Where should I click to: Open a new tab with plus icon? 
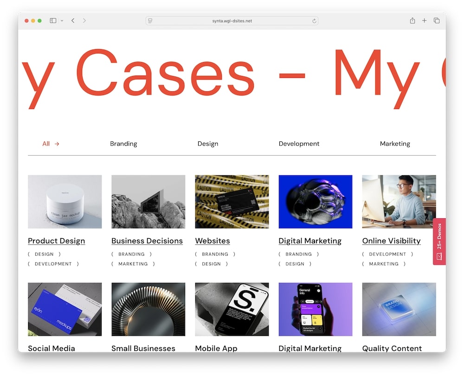click(425, 20)
